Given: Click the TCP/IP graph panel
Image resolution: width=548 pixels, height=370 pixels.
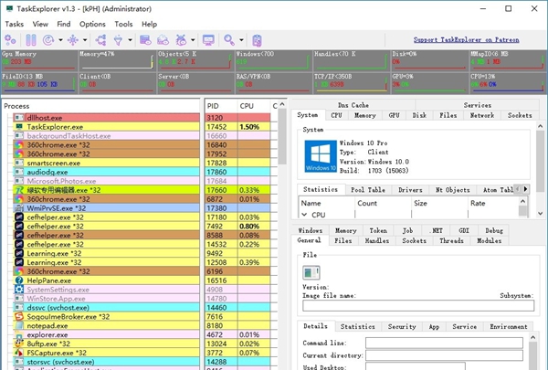Looking at the screenshot, I should (352, 83).
